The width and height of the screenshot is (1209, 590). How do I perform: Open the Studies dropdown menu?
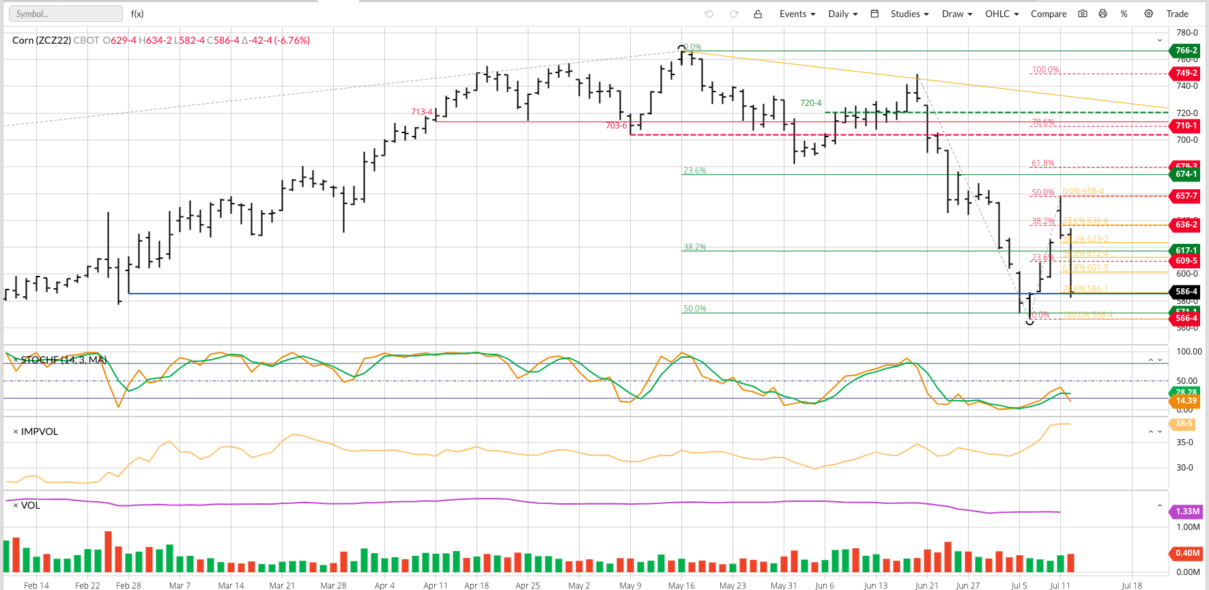click(909, 14)
